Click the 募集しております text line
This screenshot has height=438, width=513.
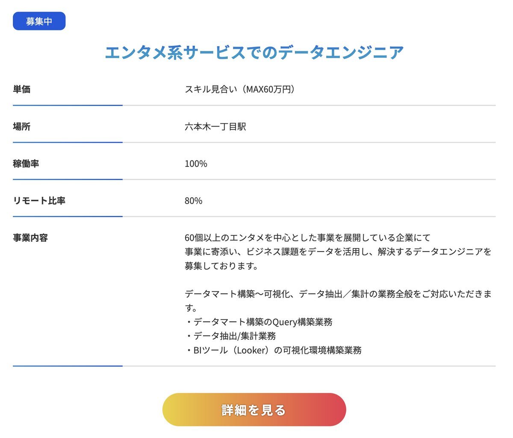221,266
